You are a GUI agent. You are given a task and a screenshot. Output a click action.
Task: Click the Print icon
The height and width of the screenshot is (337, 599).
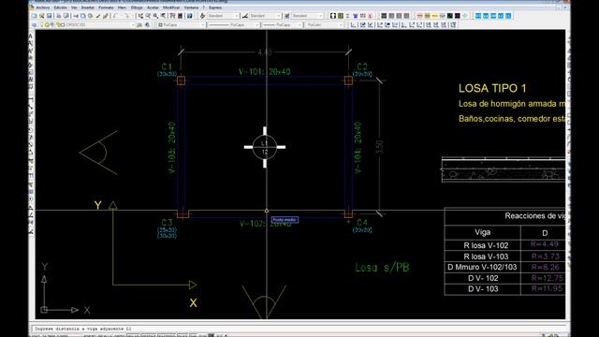tap(58, 16)
